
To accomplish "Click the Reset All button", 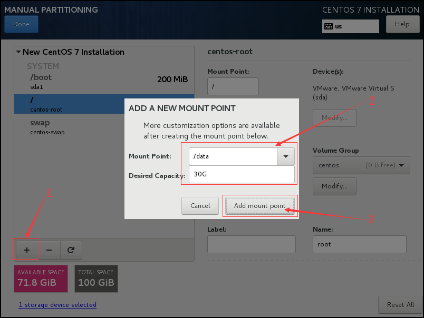I will coord(400,305).
